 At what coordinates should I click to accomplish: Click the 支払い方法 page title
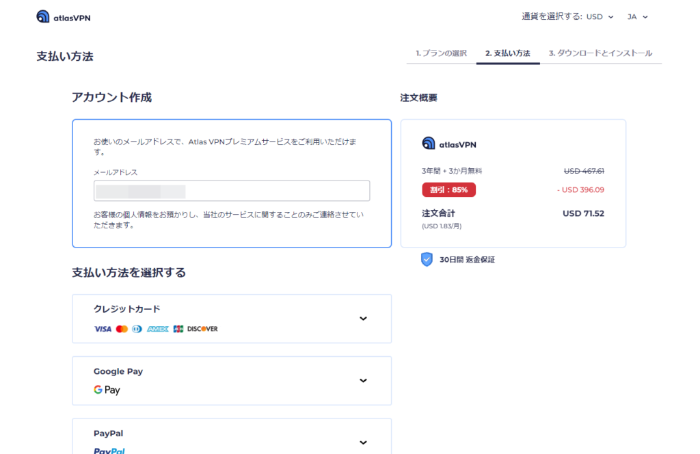[x=65, y=56]
